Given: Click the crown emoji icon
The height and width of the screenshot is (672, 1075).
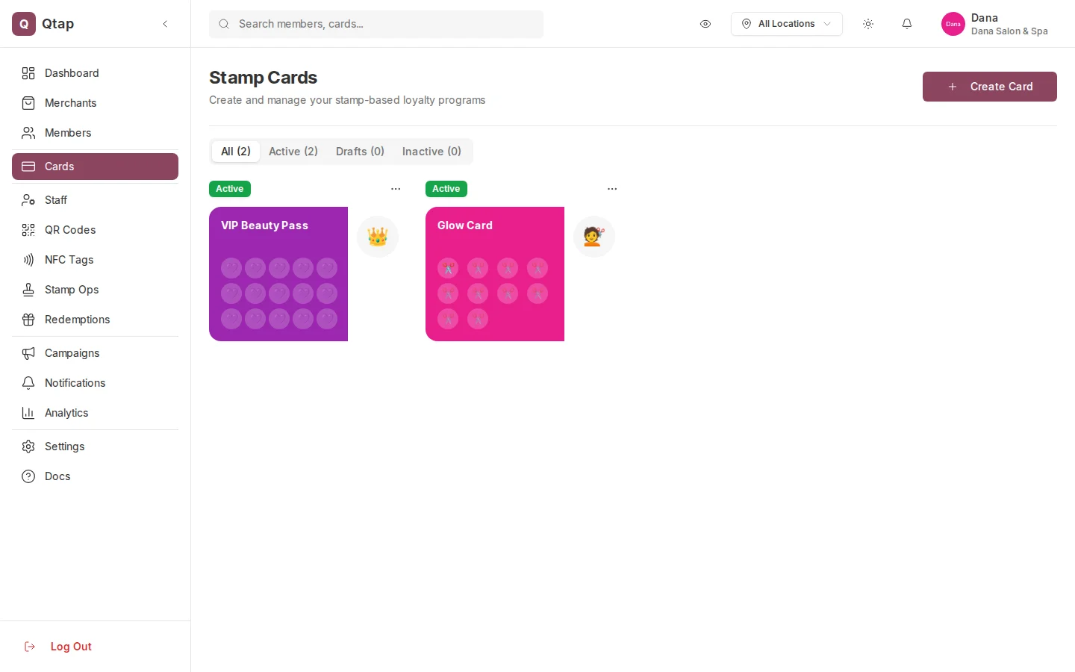Looking at the screenshot, I should [378, 237].
